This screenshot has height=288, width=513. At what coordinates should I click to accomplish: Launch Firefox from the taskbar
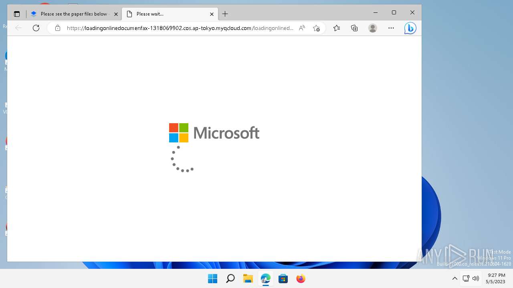(301, 278)
